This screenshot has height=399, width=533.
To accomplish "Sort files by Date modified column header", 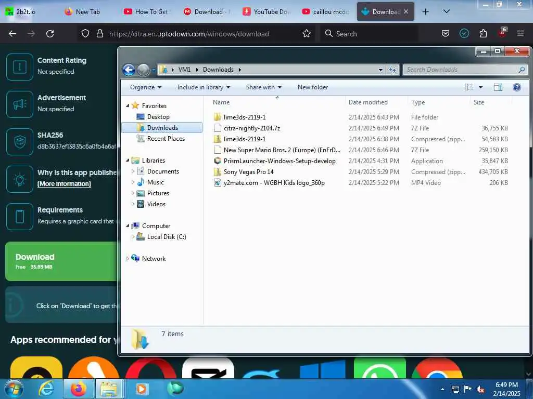I will [x=368, y=102].
